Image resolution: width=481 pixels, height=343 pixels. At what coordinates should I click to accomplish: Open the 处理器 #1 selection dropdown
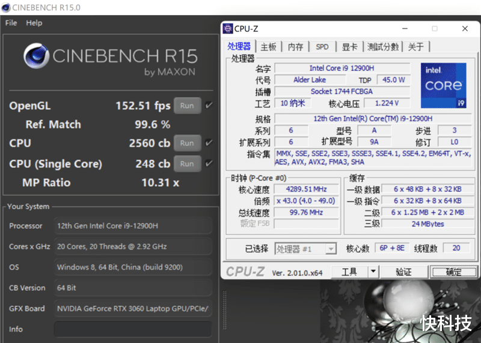(331, 249)
